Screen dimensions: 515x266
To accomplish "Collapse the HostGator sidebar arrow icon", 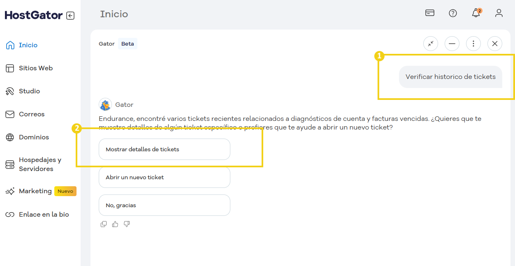I will 70,16.
